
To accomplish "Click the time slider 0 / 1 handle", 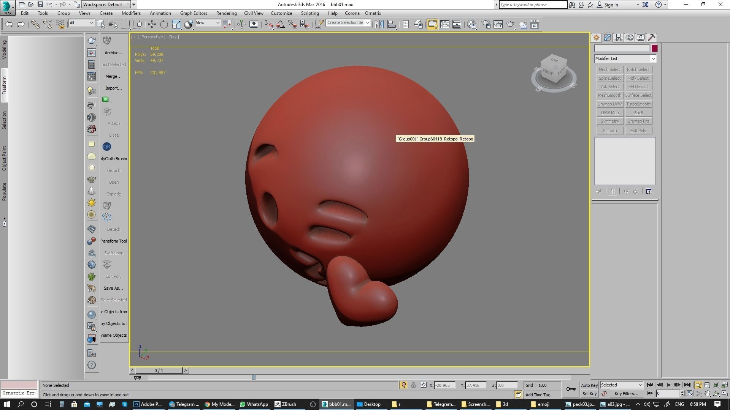I will [159, 370].
